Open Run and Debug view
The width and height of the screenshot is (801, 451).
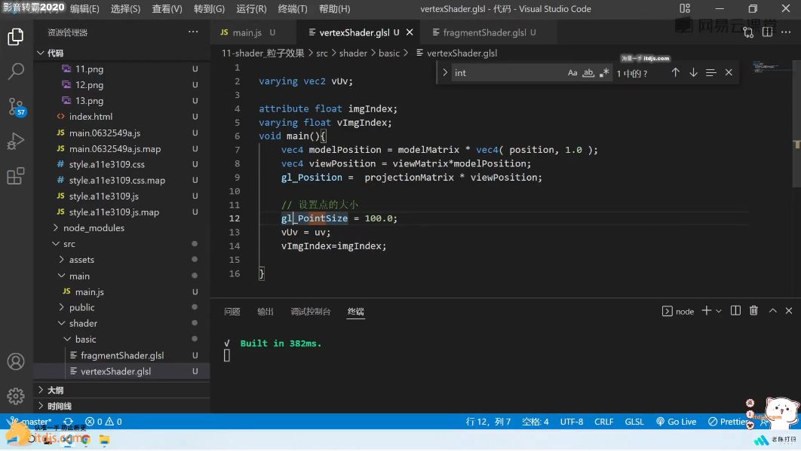point(16,142)
